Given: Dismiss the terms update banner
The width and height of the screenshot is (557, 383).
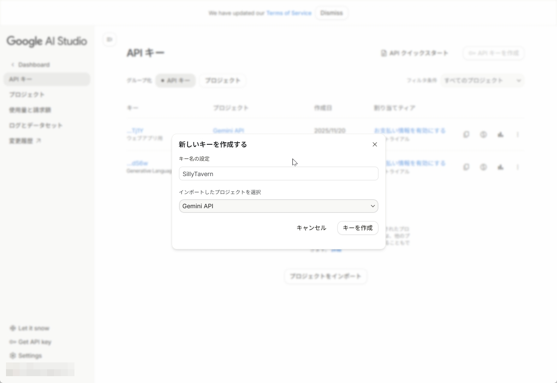Looking at the screenshot, I should tap(331, 13).
